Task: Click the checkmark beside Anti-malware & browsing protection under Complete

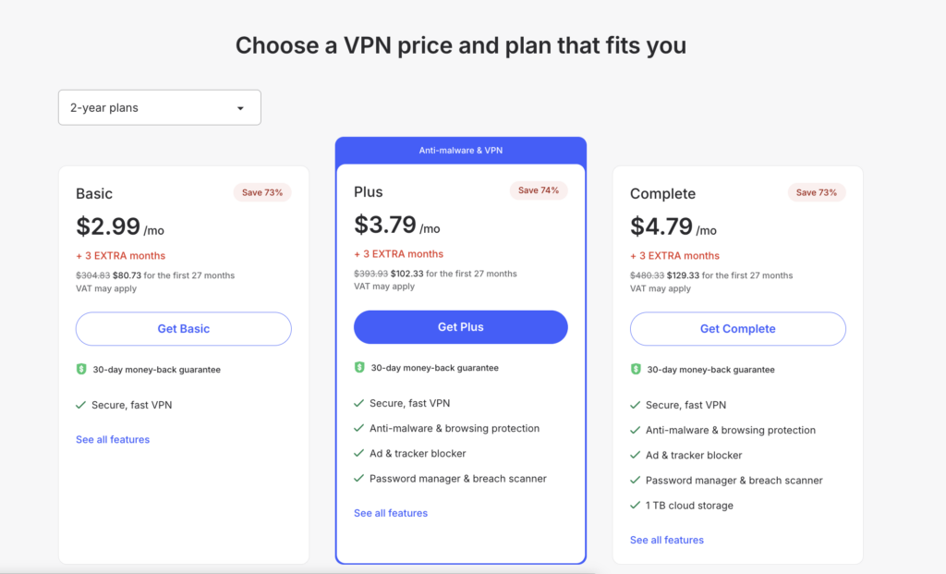Action: pyautogui.click(x=636, y=430)
